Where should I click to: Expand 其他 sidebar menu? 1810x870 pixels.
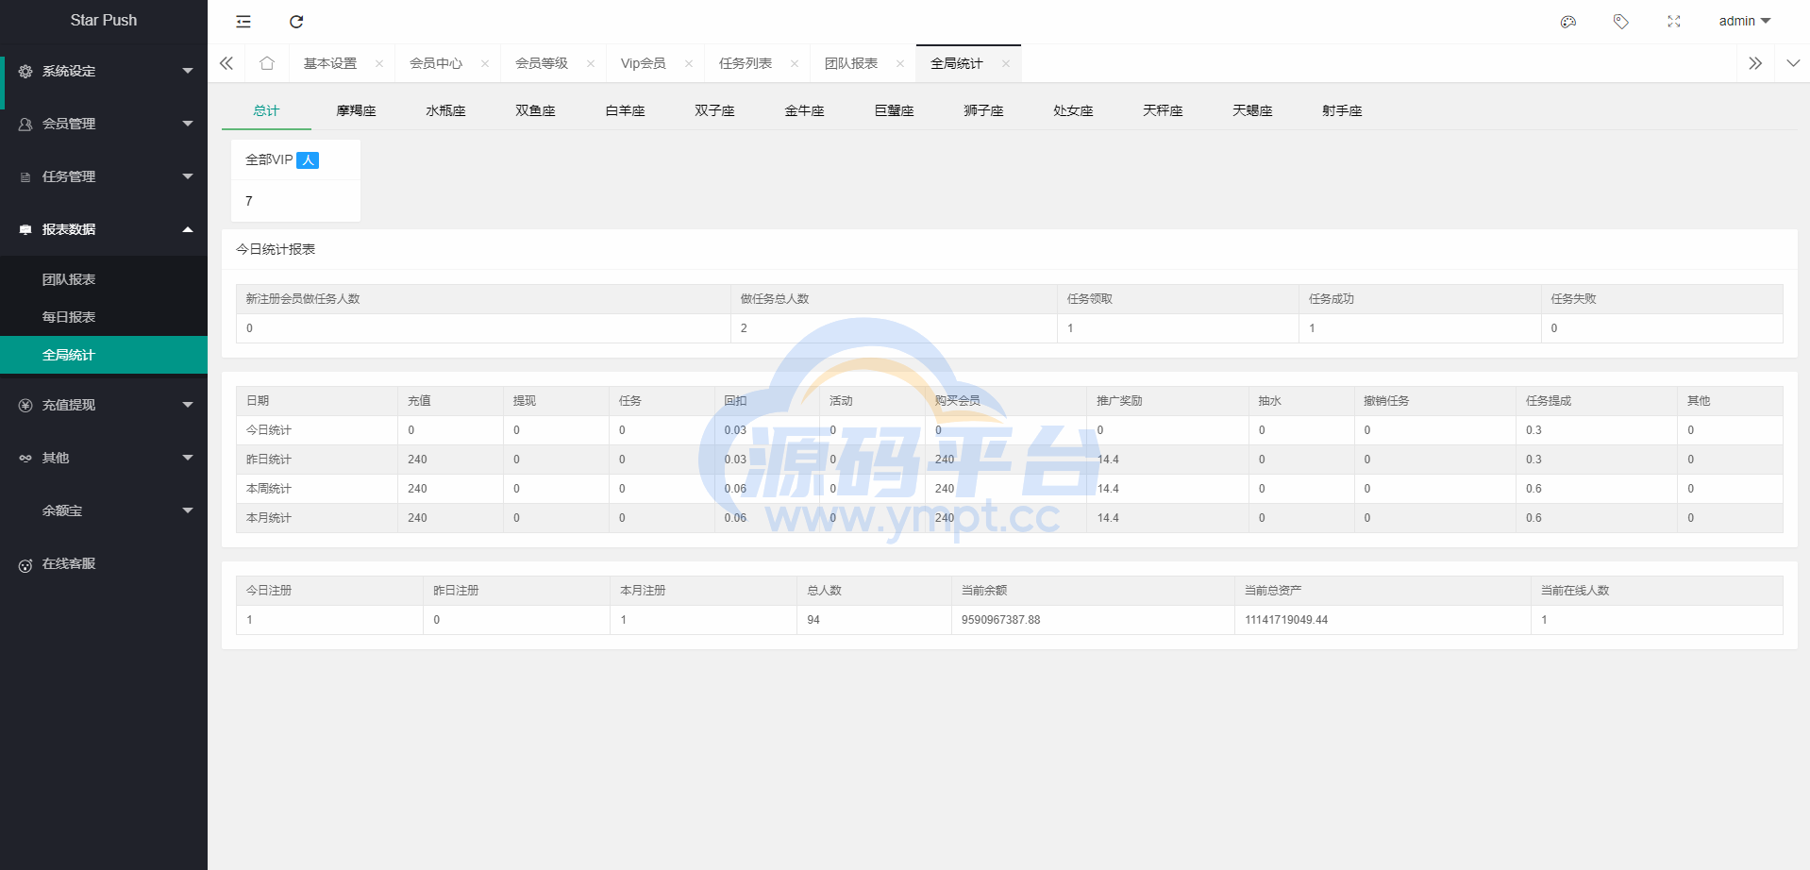tap(104, 458)
